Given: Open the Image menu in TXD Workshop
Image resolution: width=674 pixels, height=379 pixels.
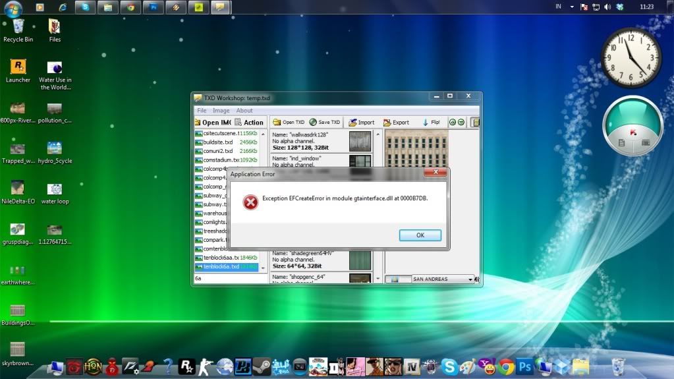Looking at the screenshot, I should click(x=221, y=111).
